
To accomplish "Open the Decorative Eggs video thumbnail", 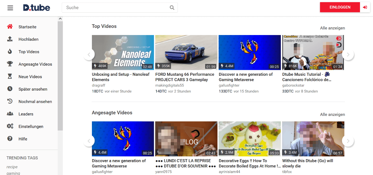I will coord(250,139).
